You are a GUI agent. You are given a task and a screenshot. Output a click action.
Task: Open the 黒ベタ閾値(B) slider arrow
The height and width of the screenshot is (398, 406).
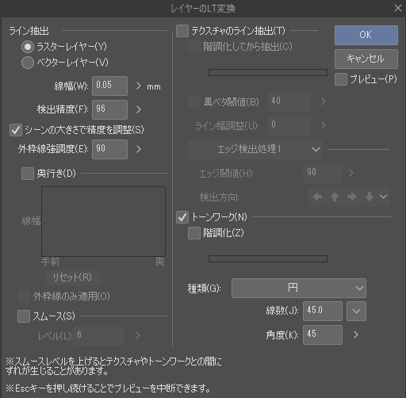click(x=323, y=101)
